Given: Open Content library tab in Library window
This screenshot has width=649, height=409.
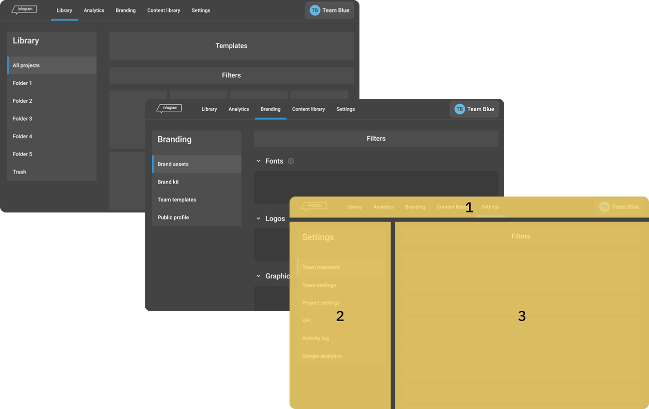Looking at the screenshot, I should pos(164,10).
